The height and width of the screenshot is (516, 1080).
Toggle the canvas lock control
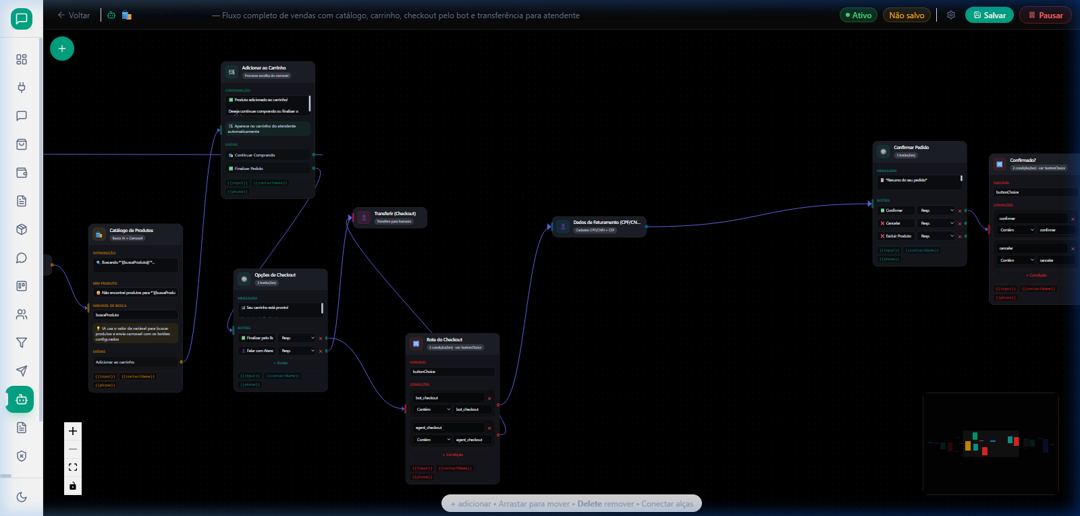(x=73, y=486)
